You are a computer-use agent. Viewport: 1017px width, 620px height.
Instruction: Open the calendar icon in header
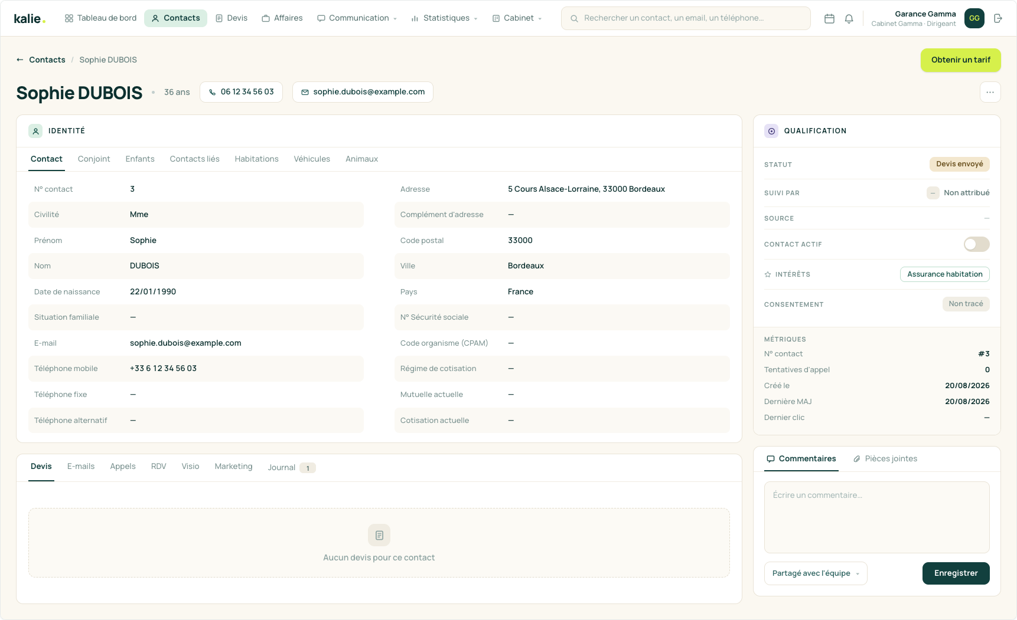(x=829, y=18)
